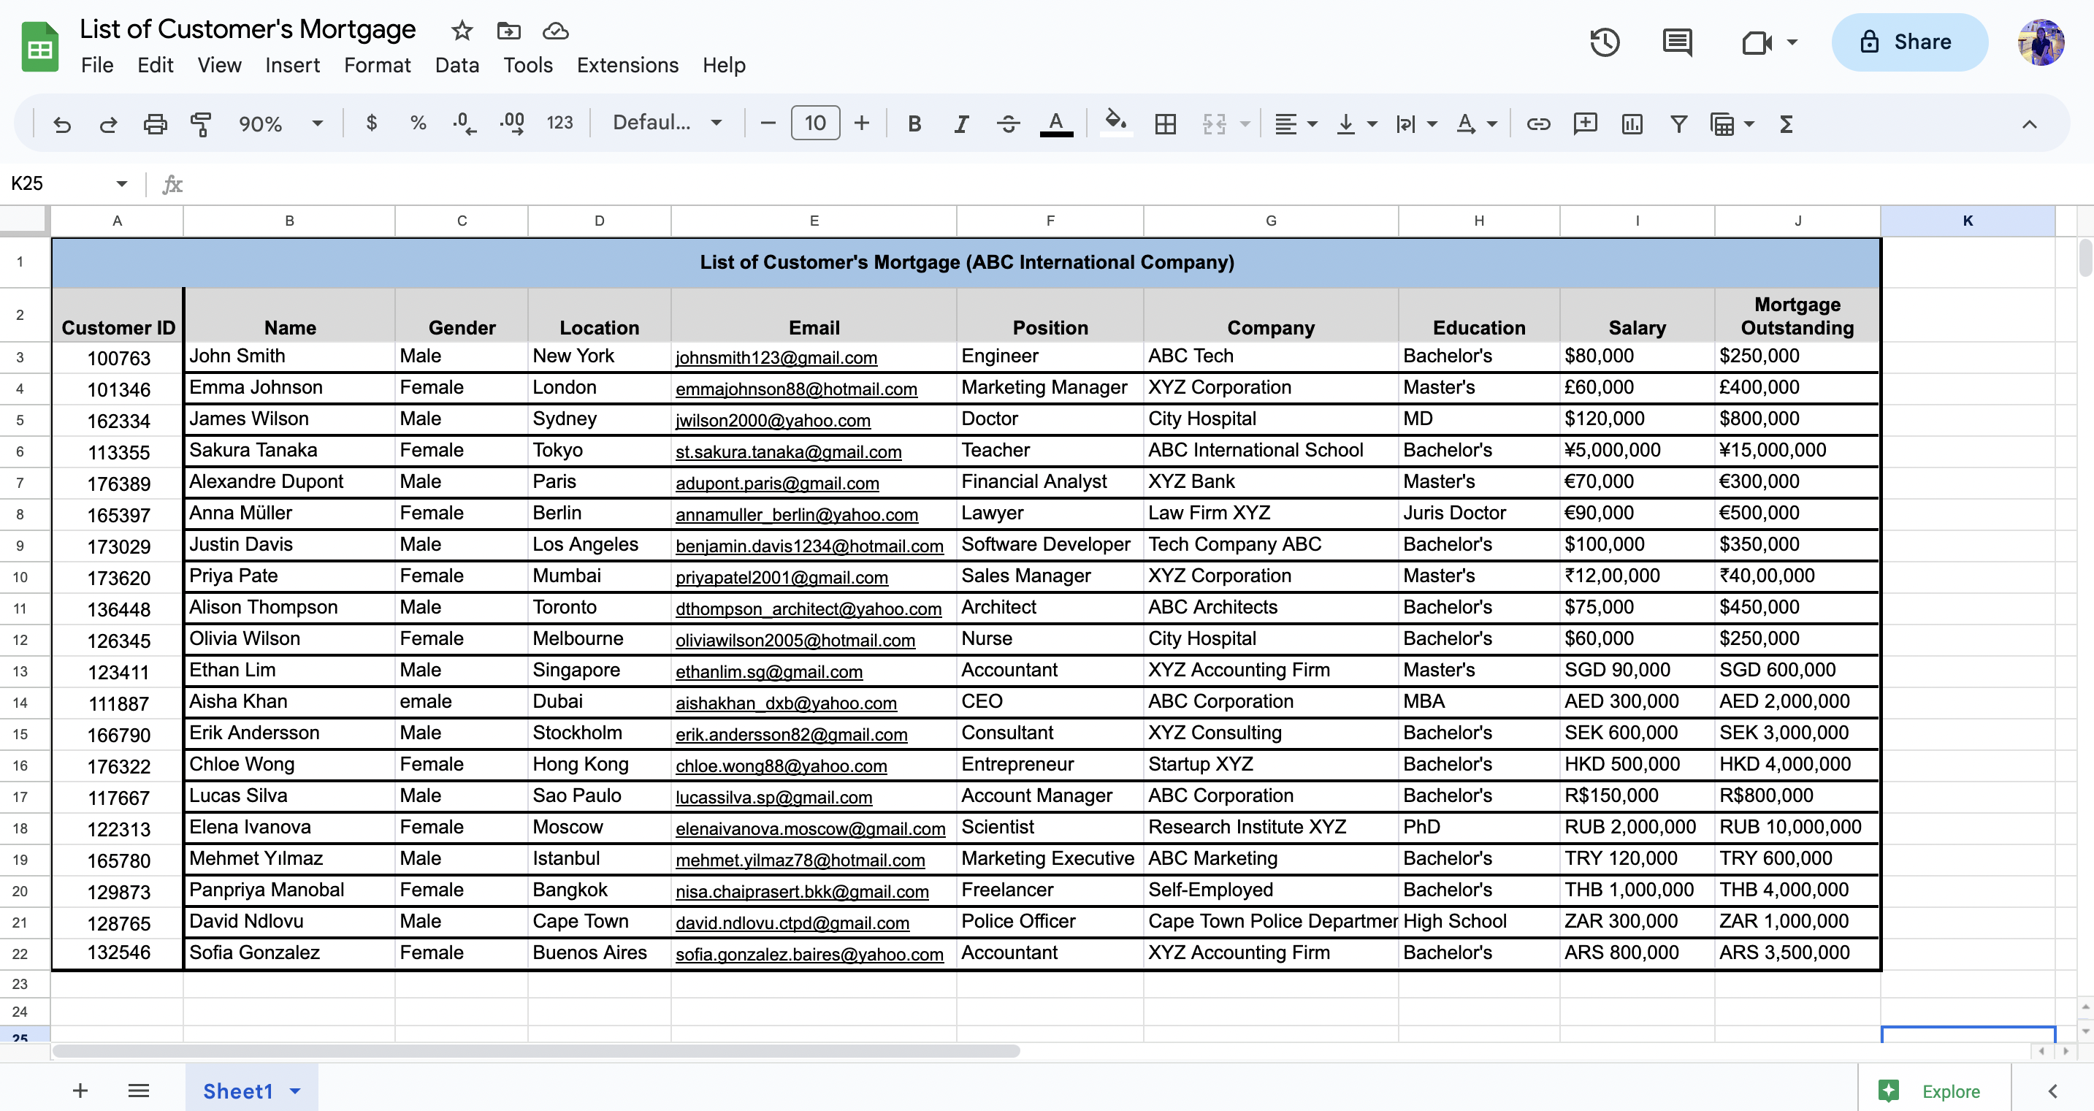2094x1111 pixels.
Task: Increase font size with plus button
Action: click(x=862, y=123)
